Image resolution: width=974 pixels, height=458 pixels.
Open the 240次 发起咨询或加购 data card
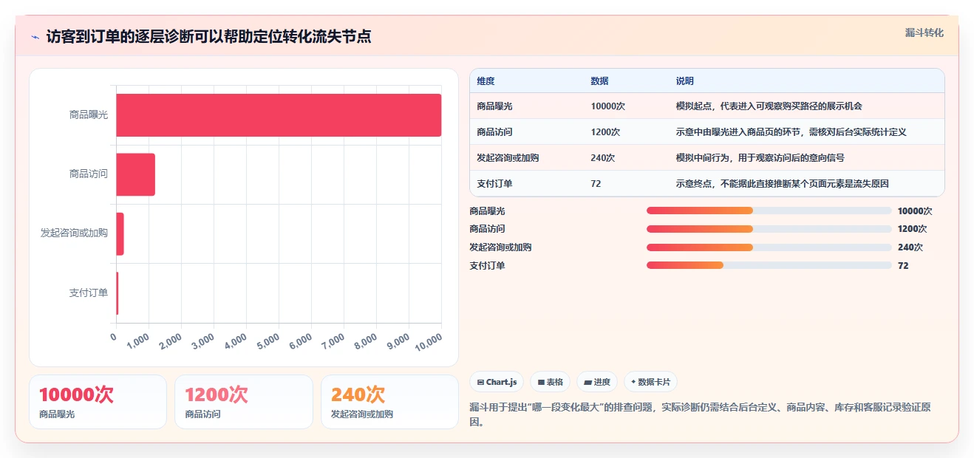(x=389, y=402)
